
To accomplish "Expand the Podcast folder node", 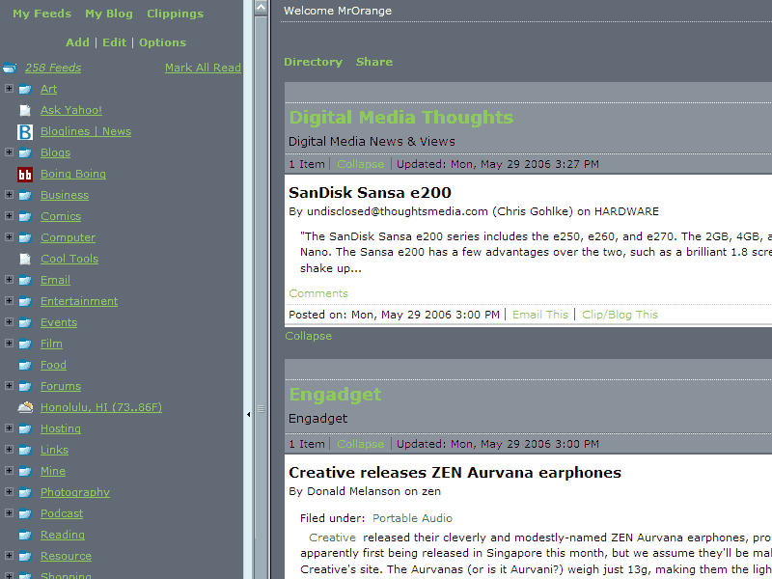I will click(x=9, y=512).
